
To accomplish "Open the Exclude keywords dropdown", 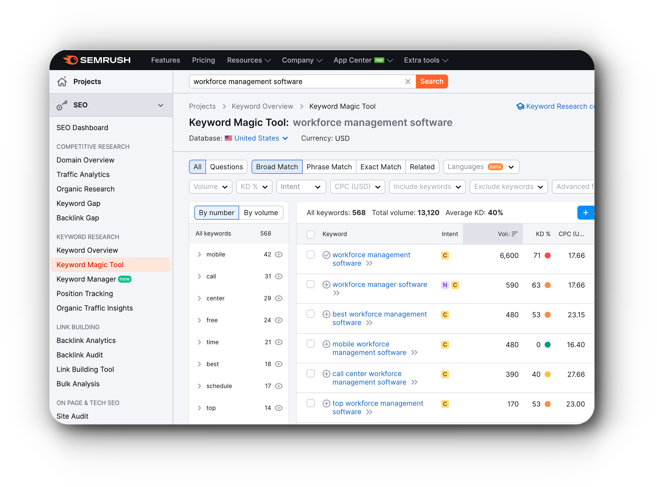I will click(509, 187).
